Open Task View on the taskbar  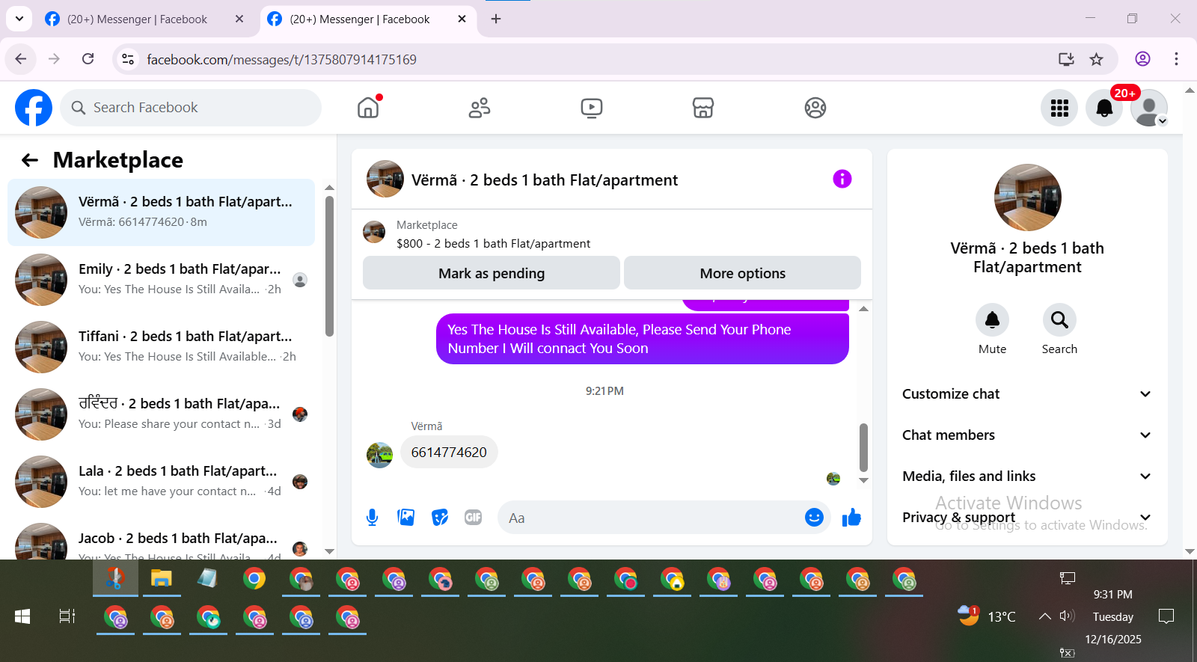coord(67,616)
